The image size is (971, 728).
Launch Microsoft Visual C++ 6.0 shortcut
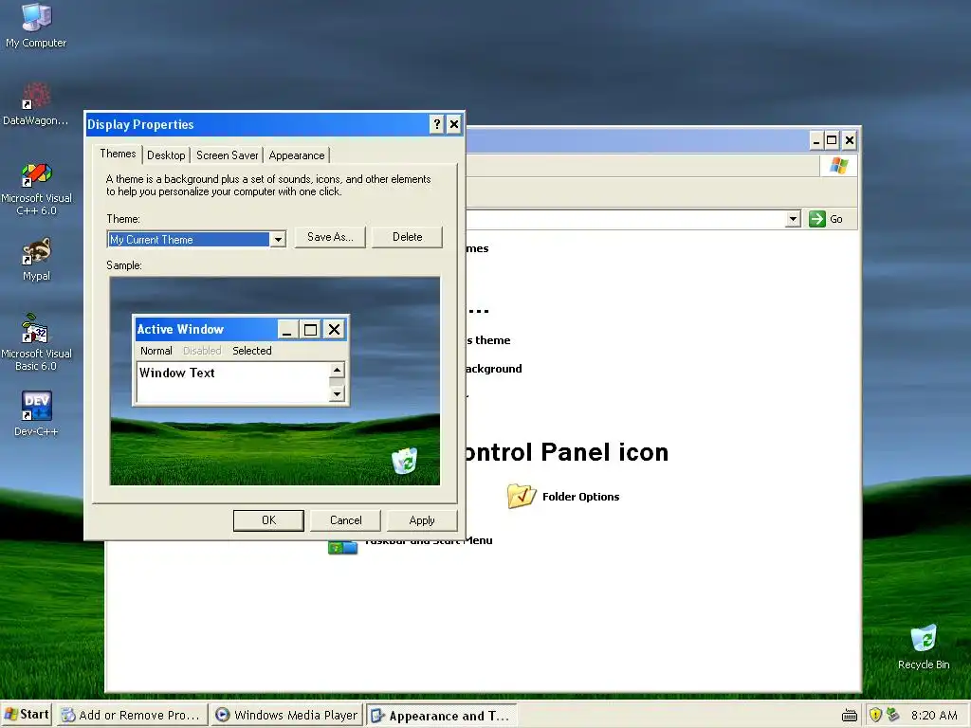coord(36,189)
